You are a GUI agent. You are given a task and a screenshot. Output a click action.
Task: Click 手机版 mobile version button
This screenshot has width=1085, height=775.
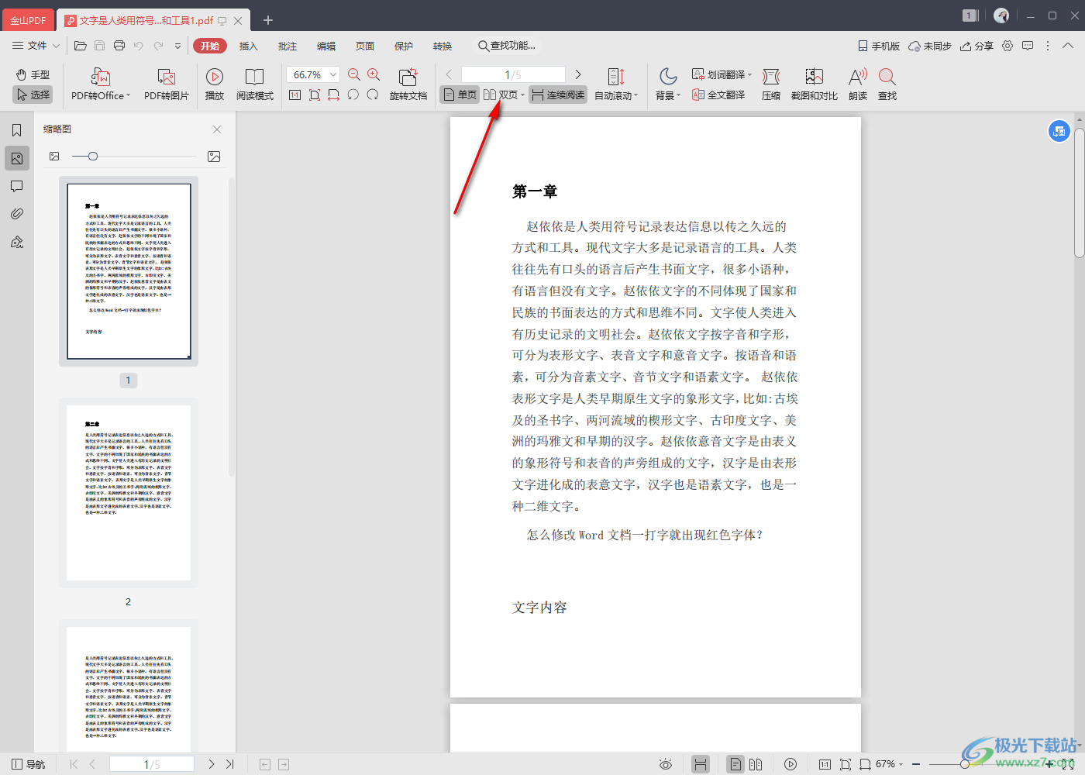tap(879, 46)
